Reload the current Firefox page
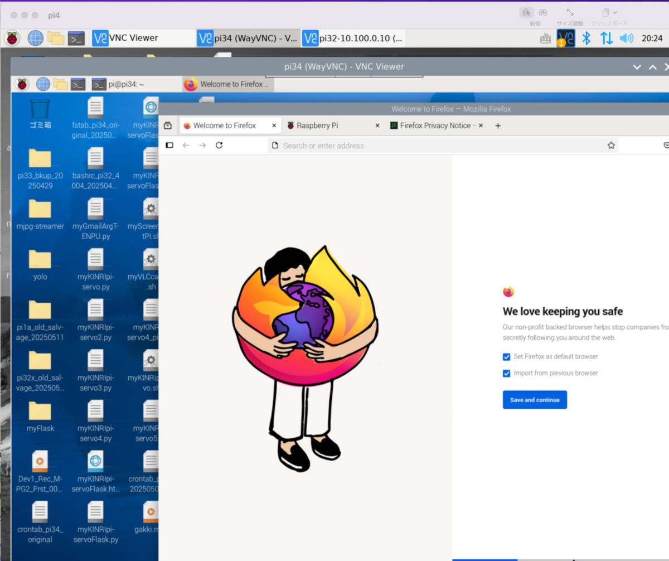669x561 pixels. point(219,146)
